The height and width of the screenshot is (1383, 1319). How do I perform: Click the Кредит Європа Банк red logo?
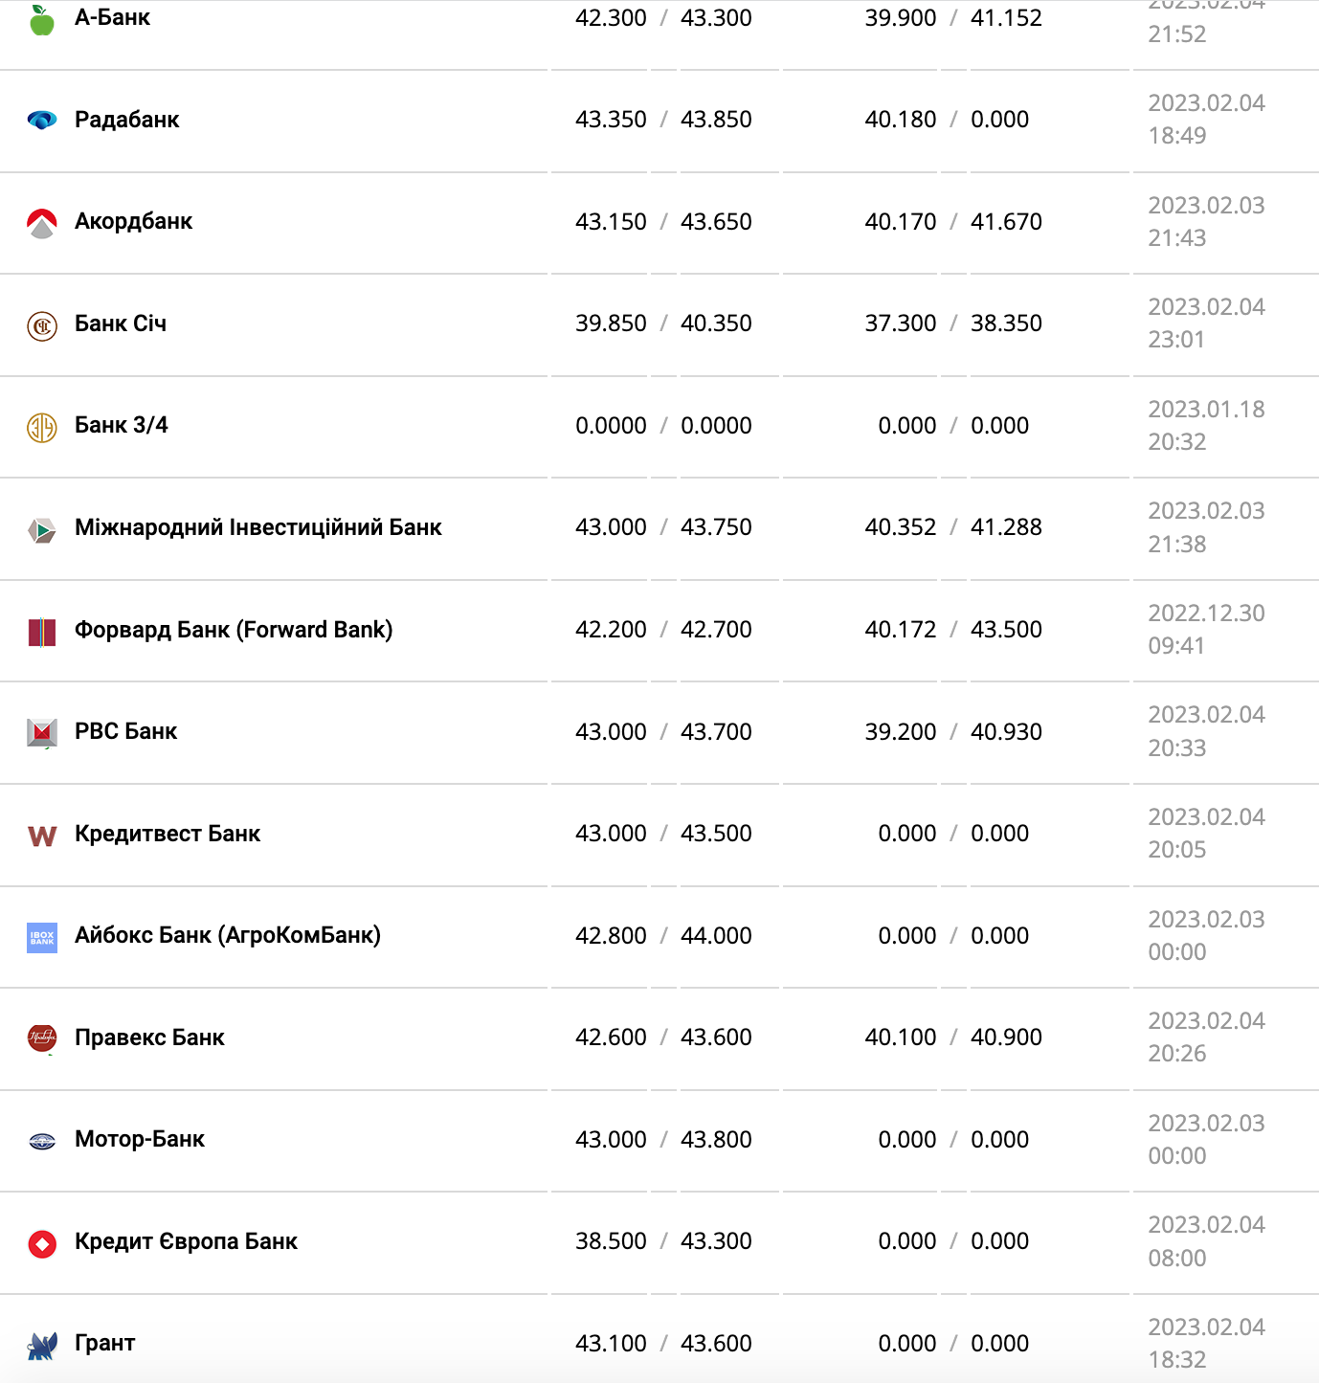pos(42,1243)
